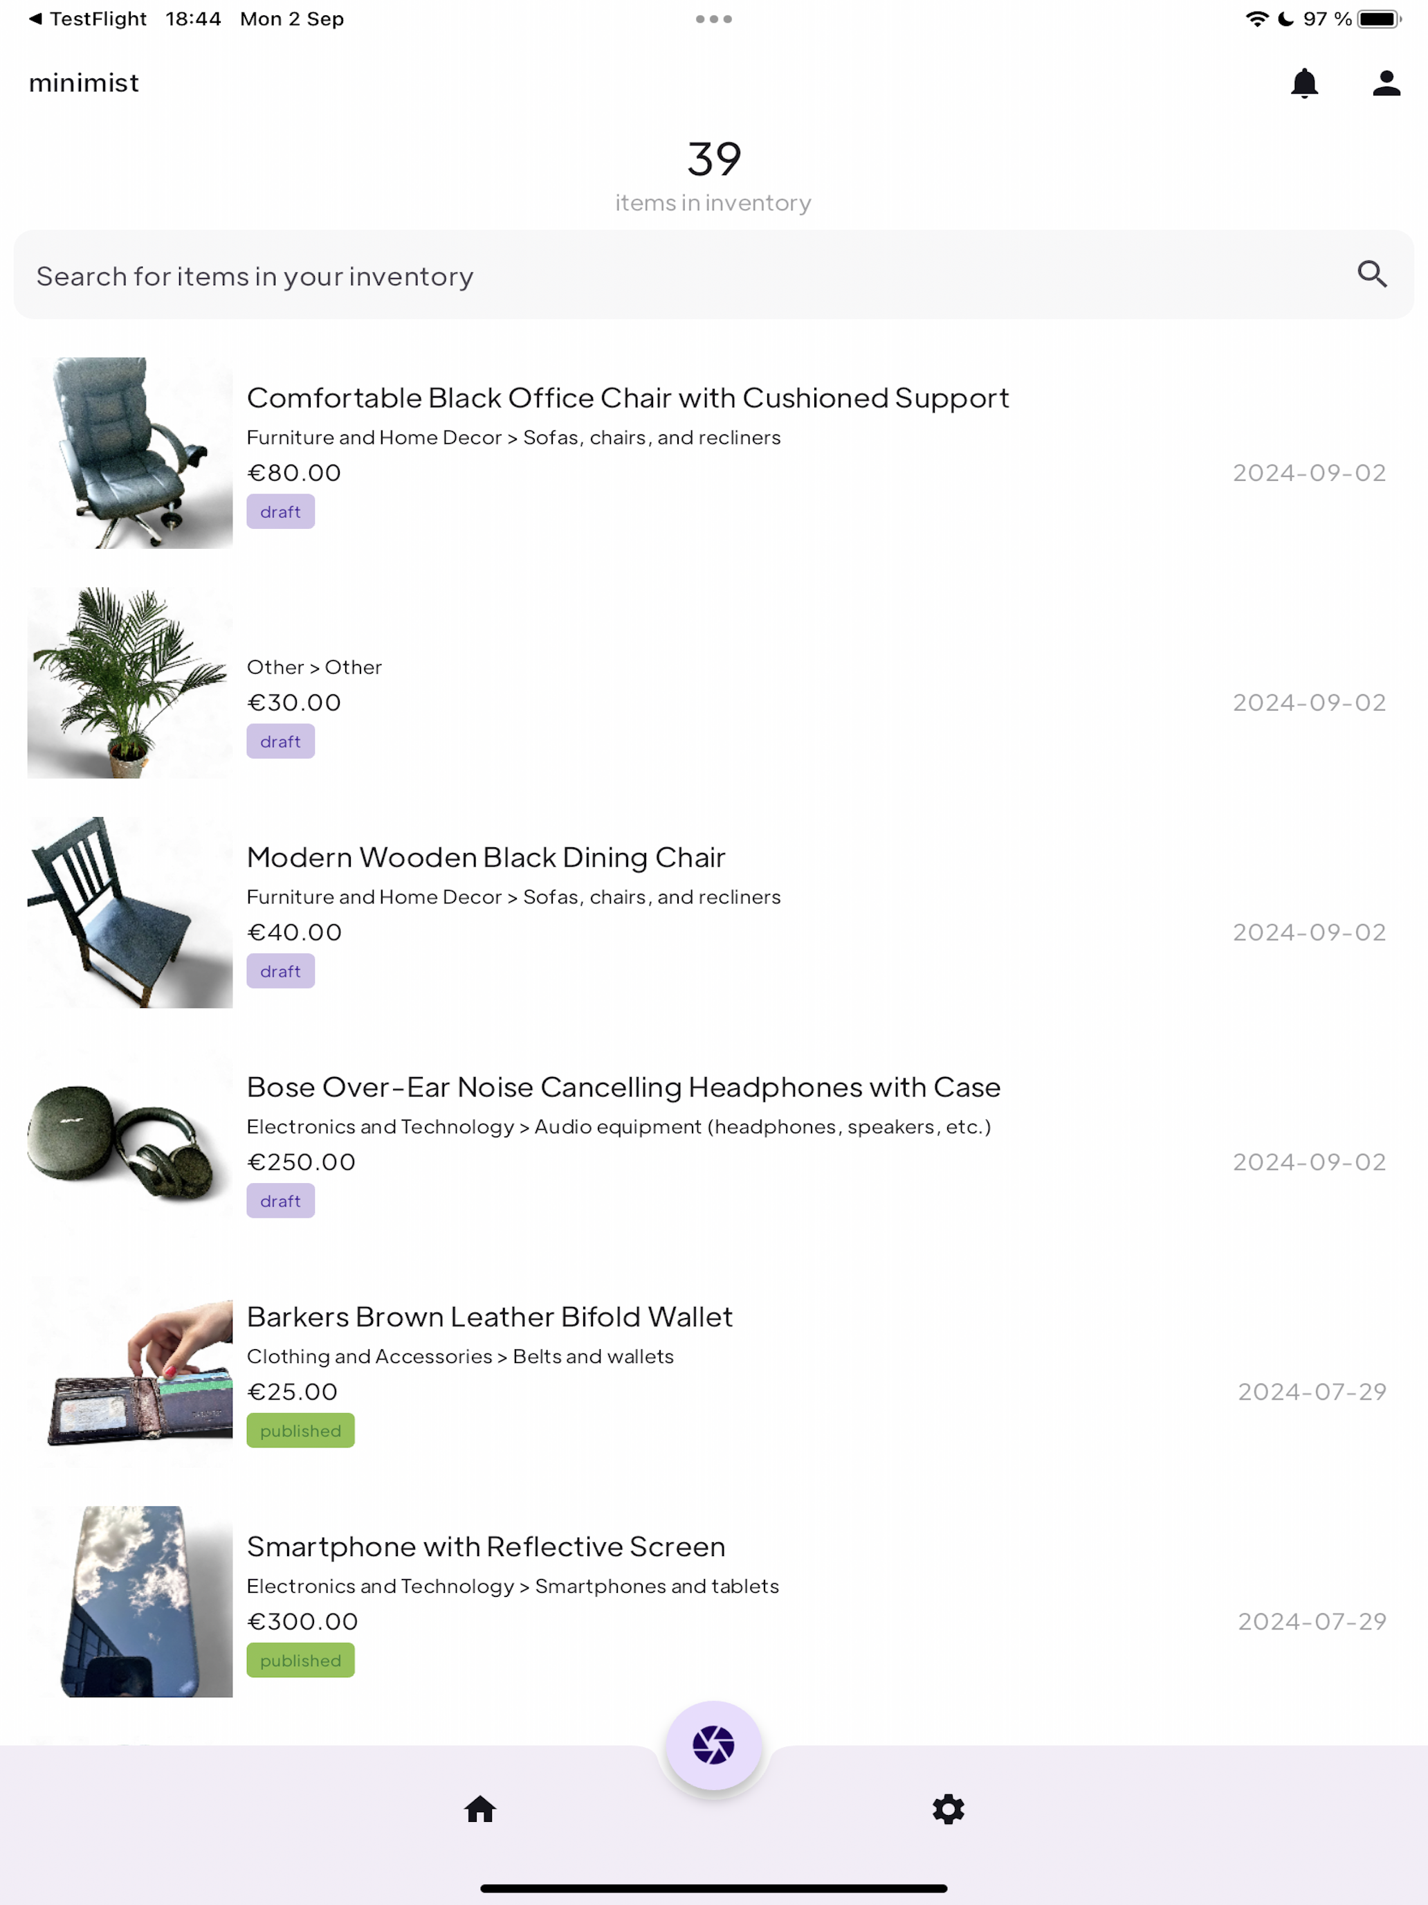Focus the inventory search field

[x=713, y=275]
